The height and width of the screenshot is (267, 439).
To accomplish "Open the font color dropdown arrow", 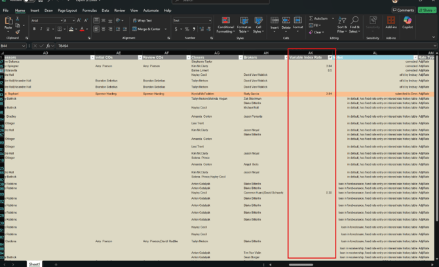I will coord(87,29).
